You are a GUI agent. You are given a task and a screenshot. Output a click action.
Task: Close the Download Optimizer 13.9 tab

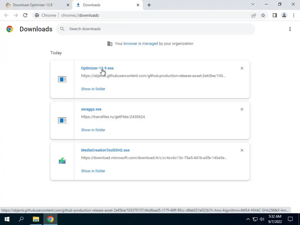pyautogui.click(x=68, y=5)
